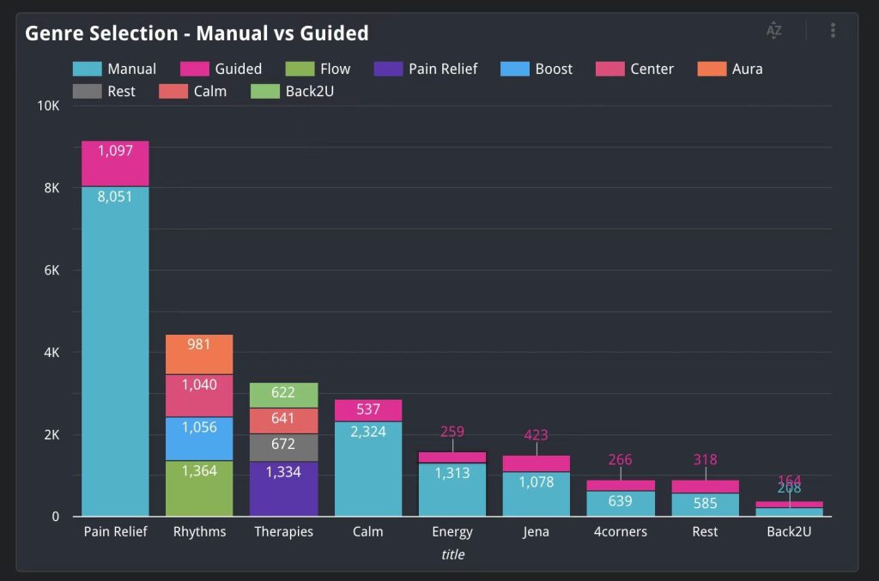Hide the Flow series from the legend

[x=318, y=69]
